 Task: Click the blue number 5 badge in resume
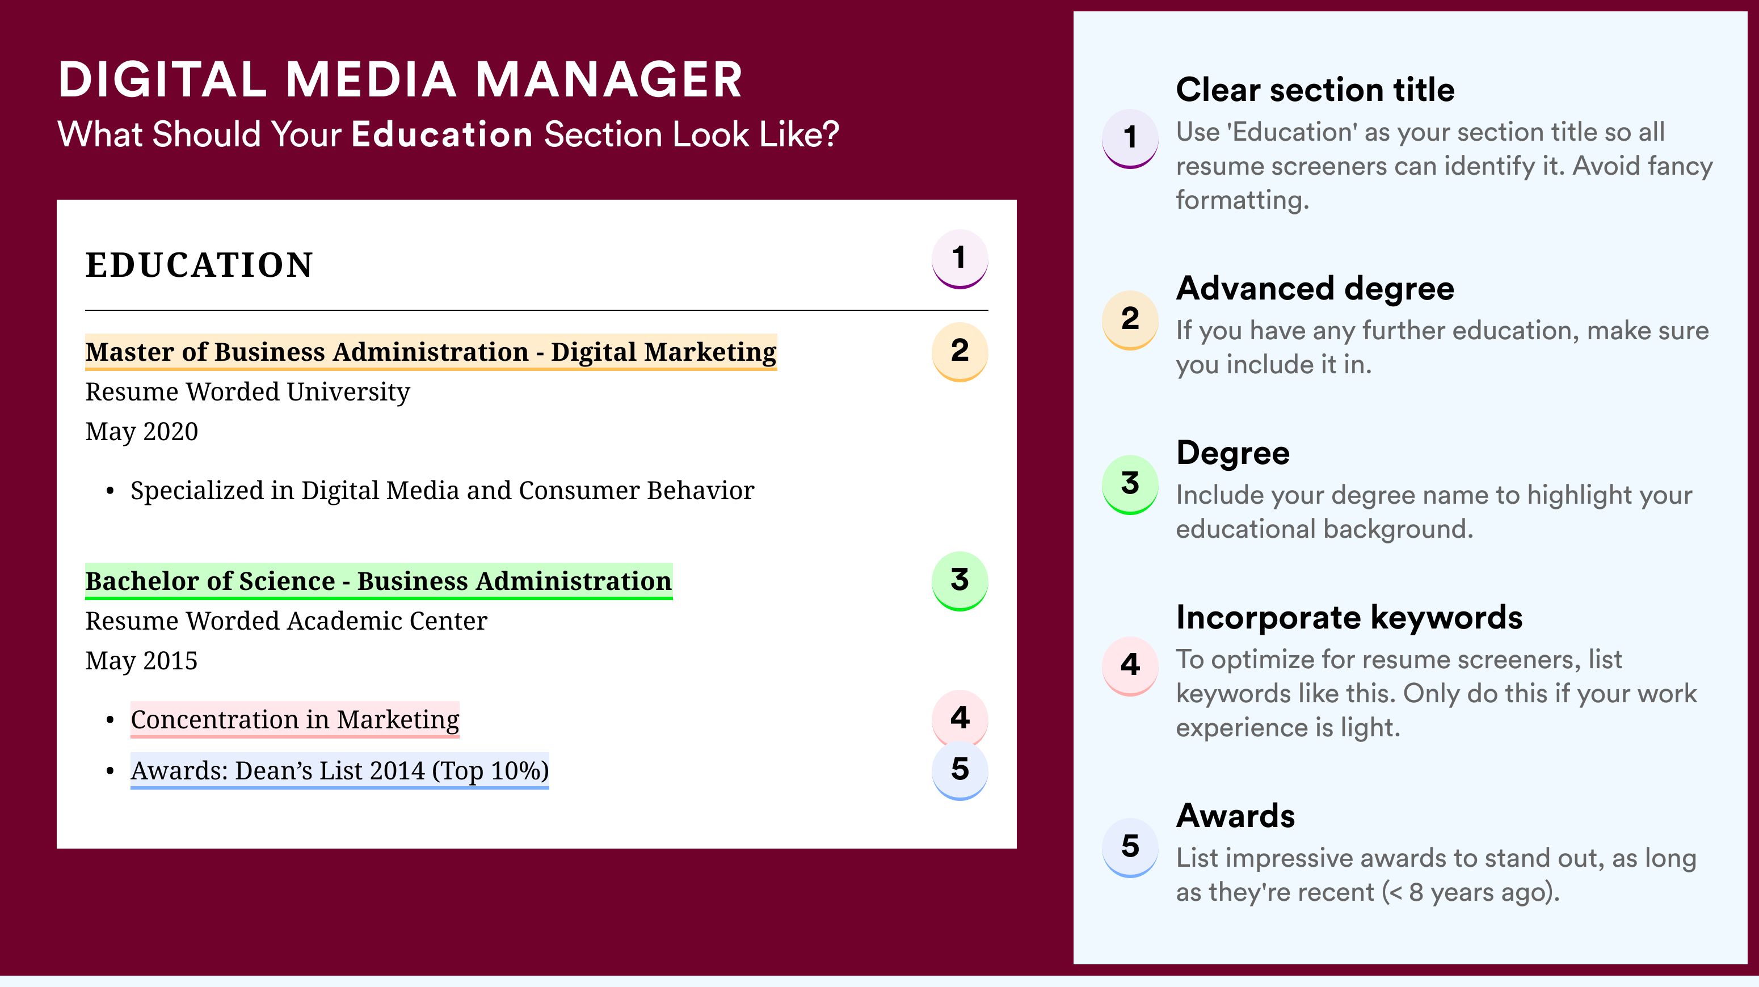[960, 770]
